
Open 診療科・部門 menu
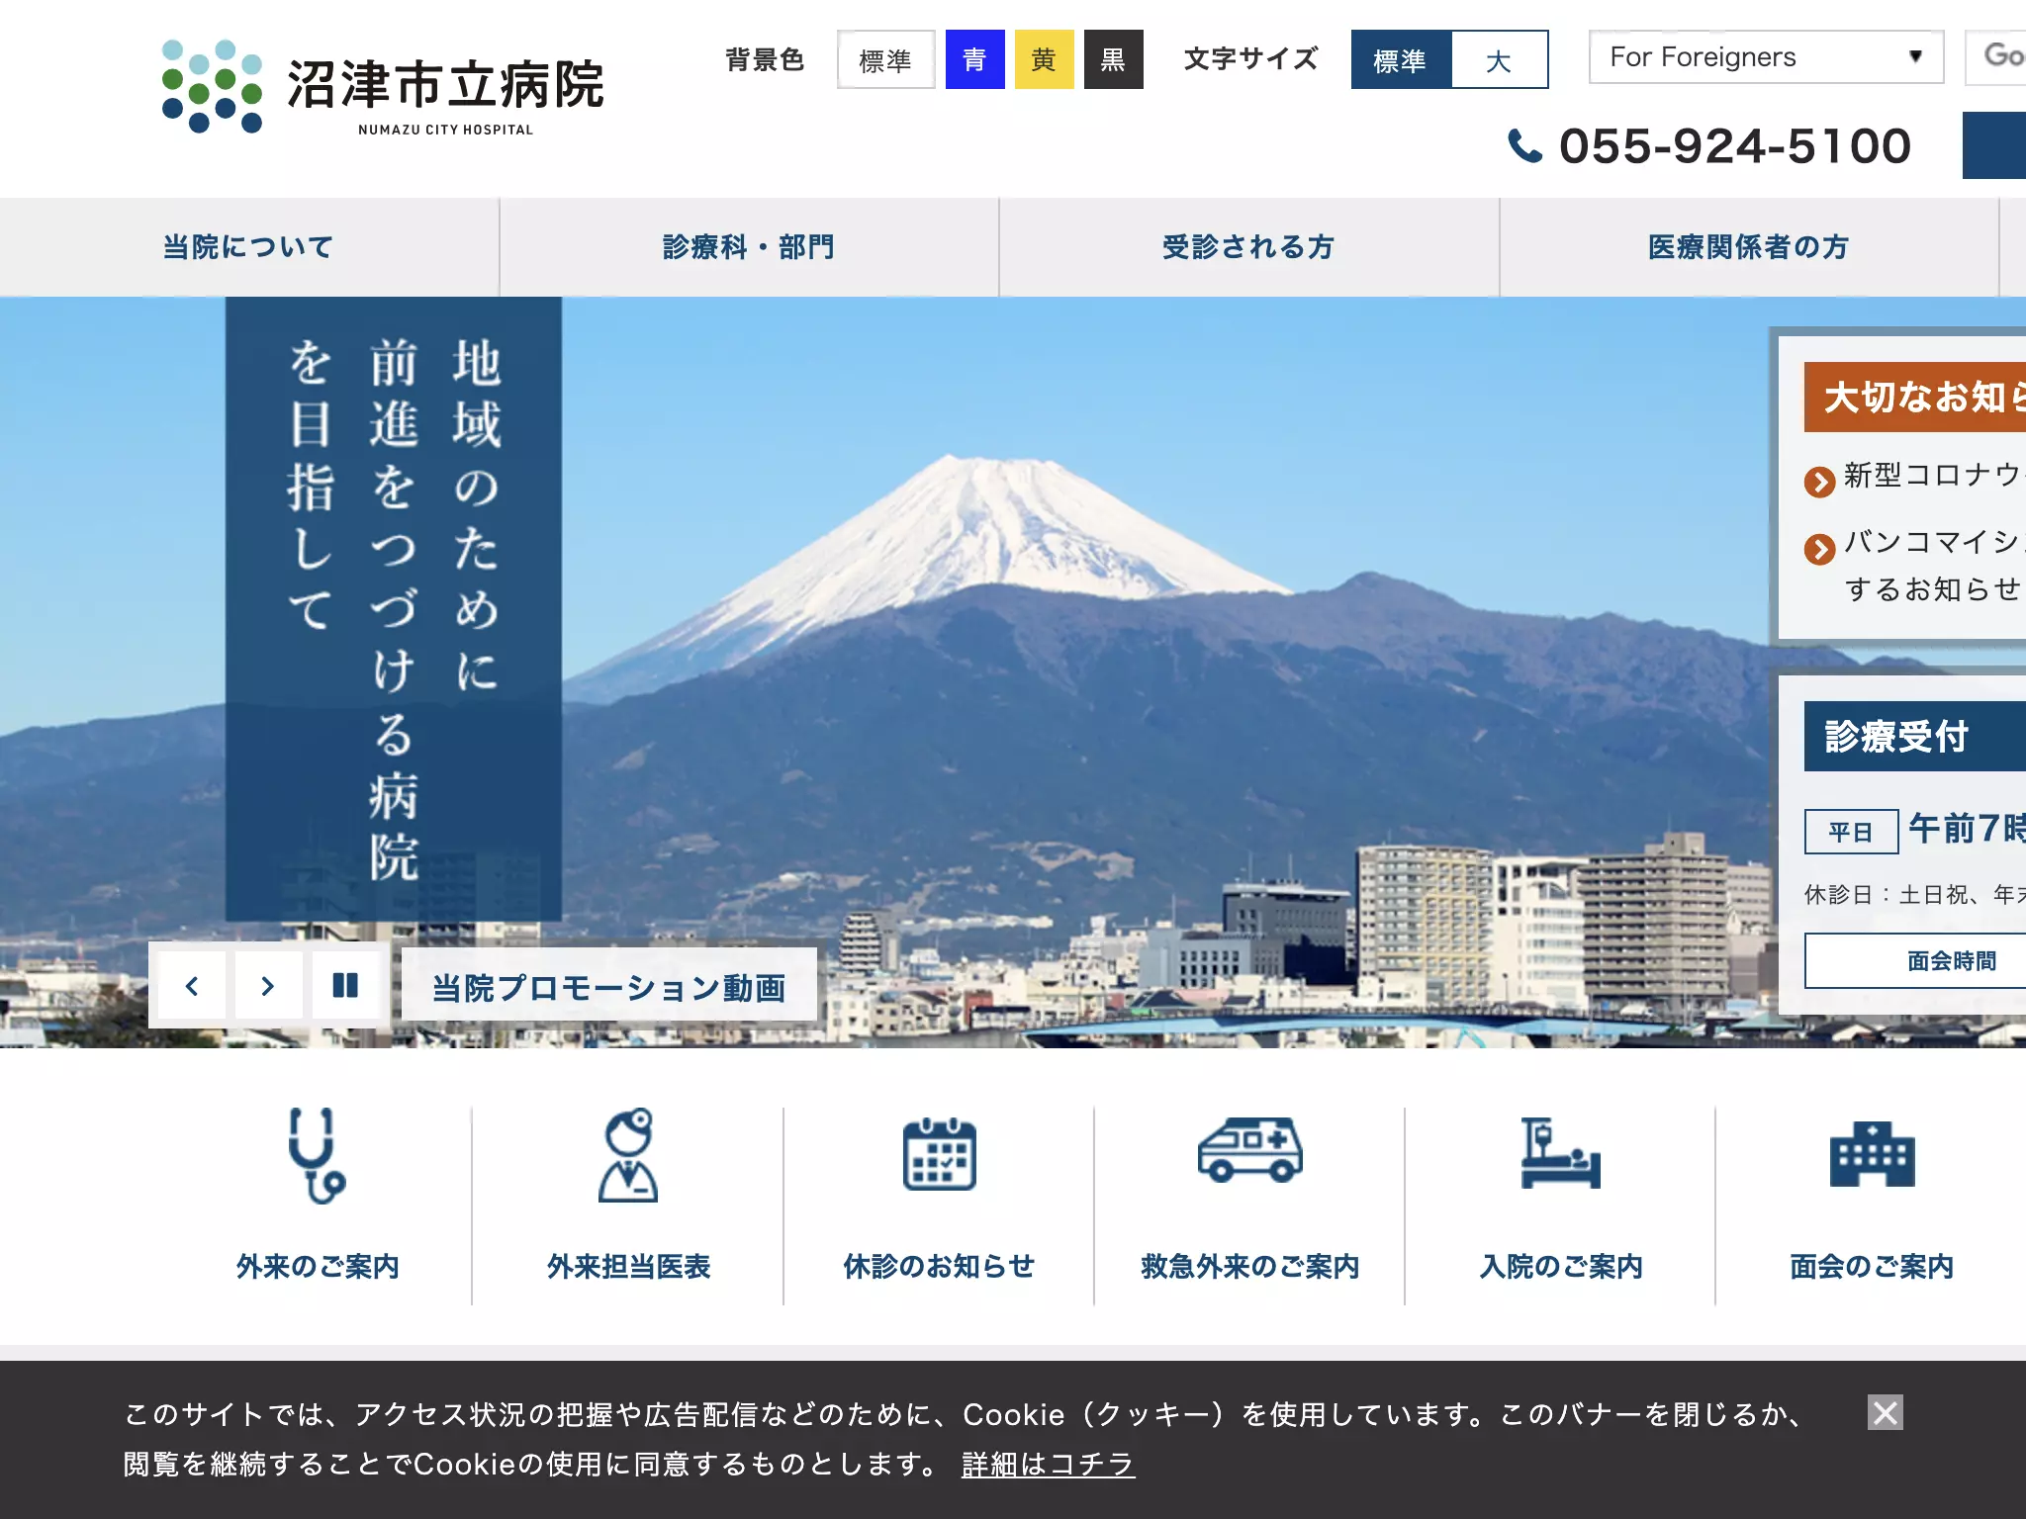pyautogui.click(x=749, y=247)
